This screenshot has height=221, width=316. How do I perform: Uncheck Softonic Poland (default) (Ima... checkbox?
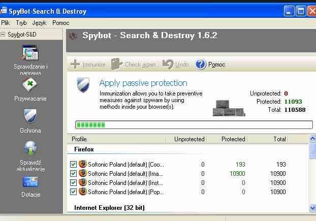click(x=73, y=173)
